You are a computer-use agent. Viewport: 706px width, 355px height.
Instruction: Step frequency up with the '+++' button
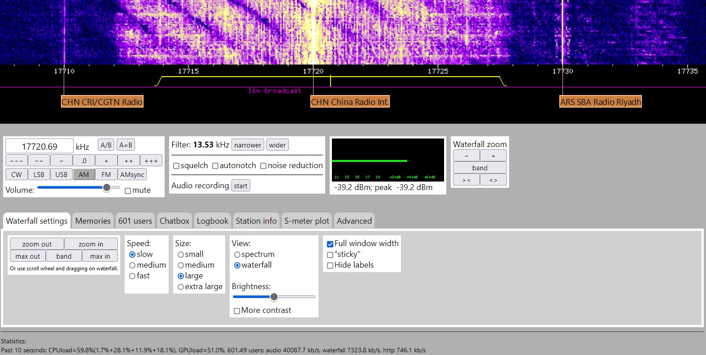coord(151,160)
